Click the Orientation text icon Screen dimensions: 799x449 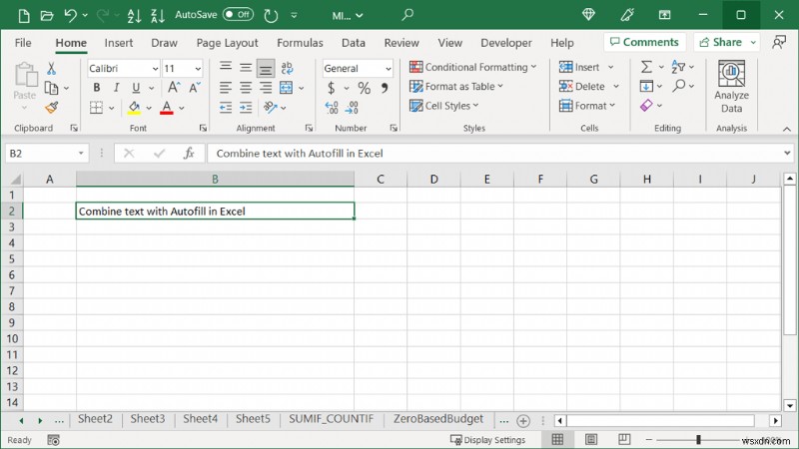[x=270, y=108]
